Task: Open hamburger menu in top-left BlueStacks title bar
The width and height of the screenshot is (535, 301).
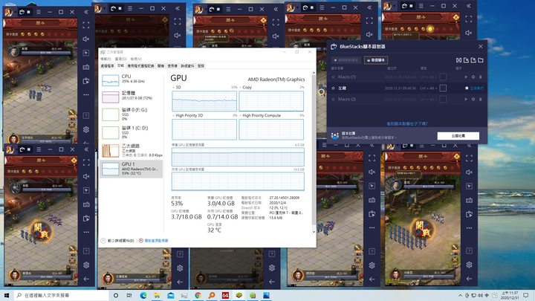Action: 39,12
